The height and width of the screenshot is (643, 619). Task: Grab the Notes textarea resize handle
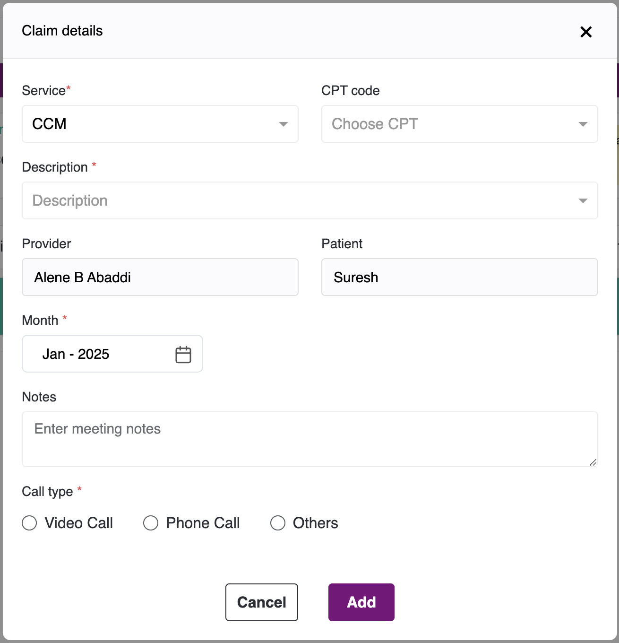pos(593,462)
